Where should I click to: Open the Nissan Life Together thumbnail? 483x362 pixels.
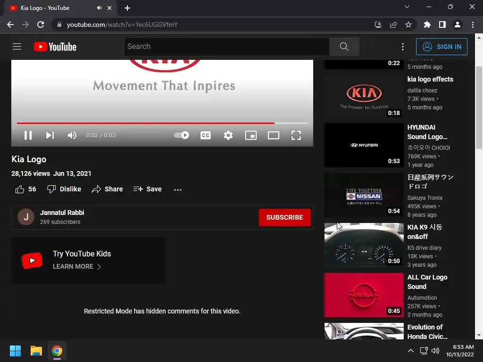click(364, 195)
